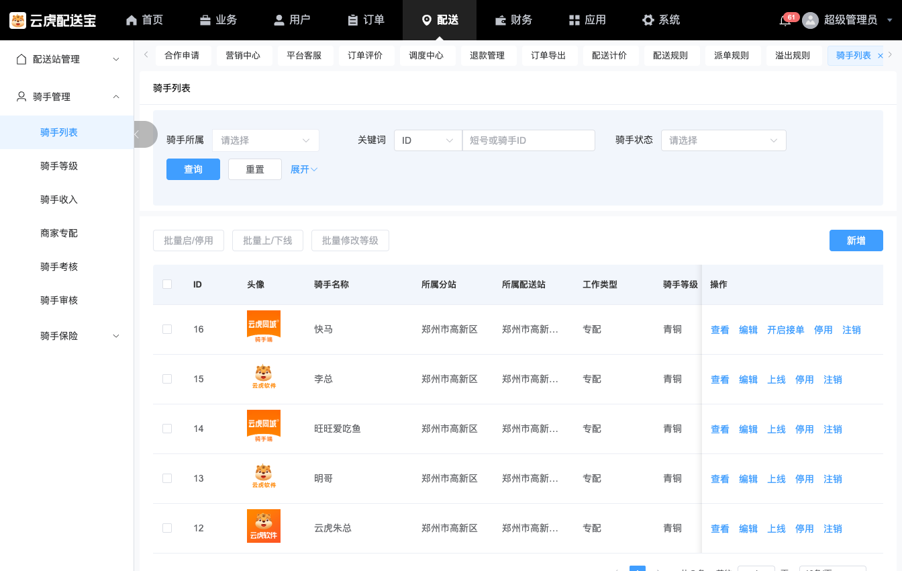Switch to the 退款管理 tab

(487, 56)
